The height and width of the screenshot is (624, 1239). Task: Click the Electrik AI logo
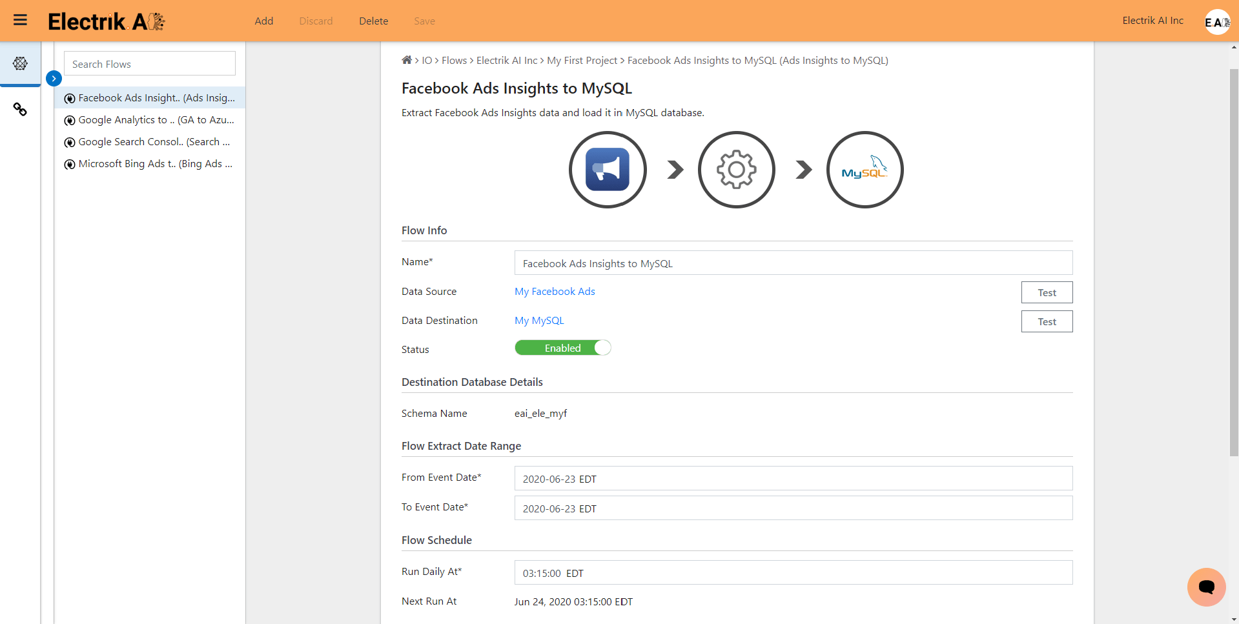pos(105,21)
